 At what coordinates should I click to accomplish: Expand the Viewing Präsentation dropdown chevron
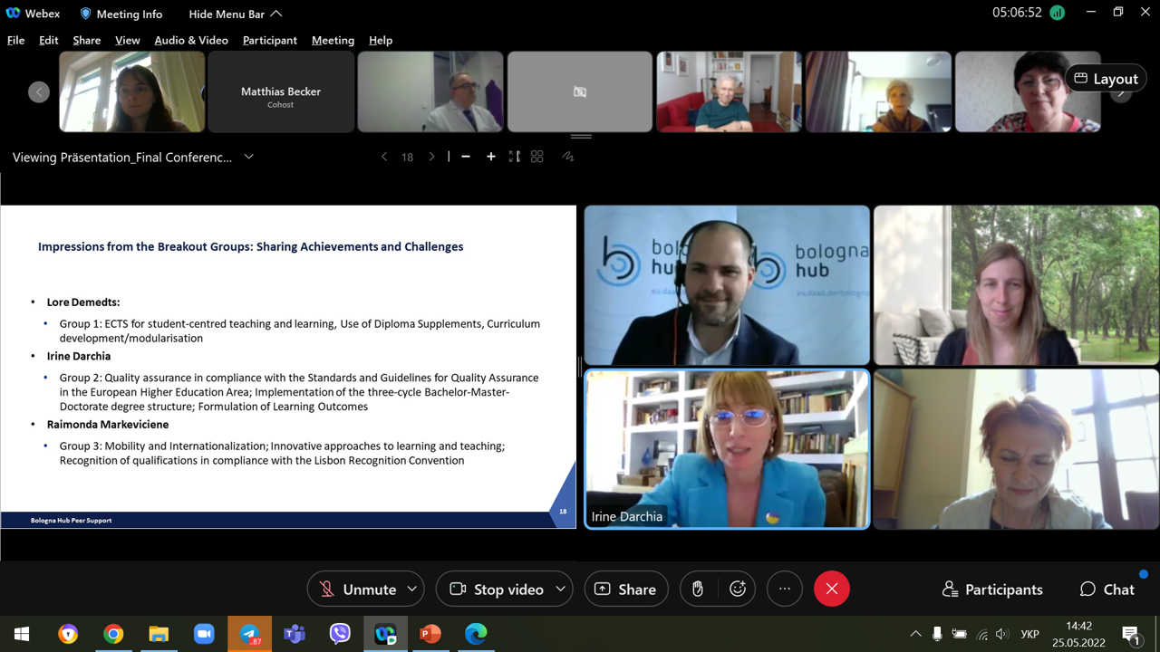(249, 157)
